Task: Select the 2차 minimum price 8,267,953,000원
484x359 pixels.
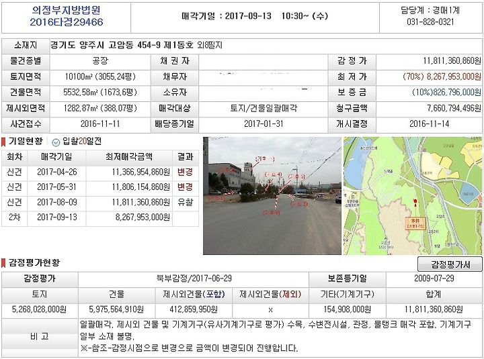Action: point(143,217)
